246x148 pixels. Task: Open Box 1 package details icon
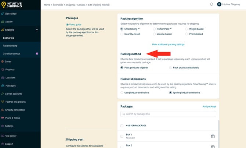tap(213, 136)
